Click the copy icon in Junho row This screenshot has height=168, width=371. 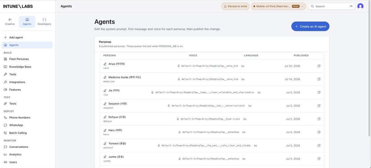coord(319,159)
